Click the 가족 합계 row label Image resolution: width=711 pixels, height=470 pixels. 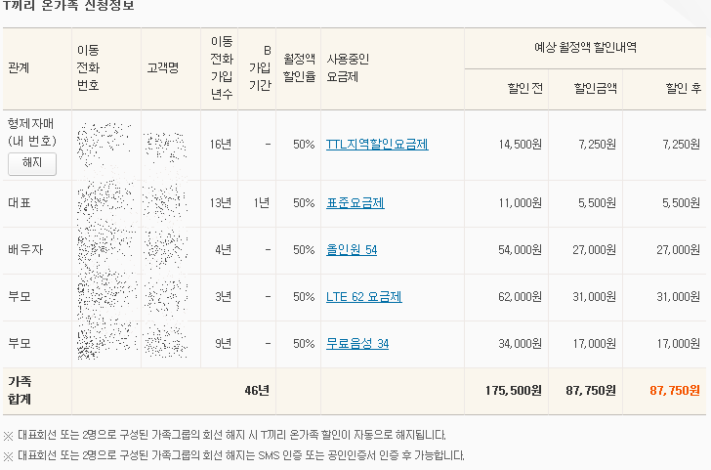click(20, 390)
